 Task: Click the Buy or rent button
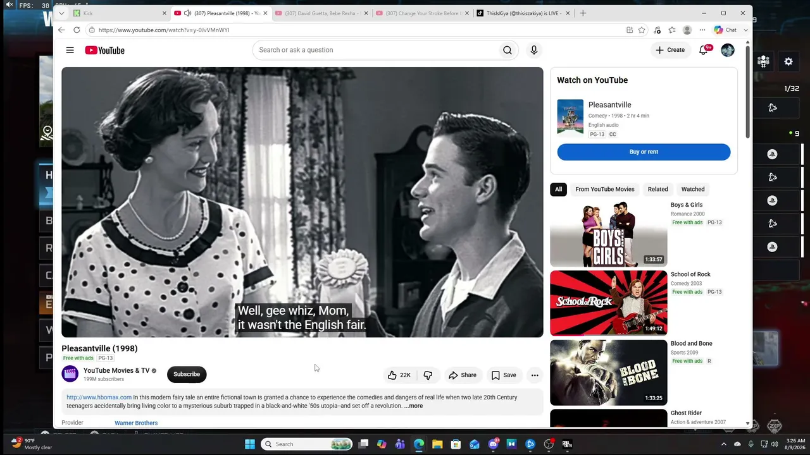(x=644, y=152)
